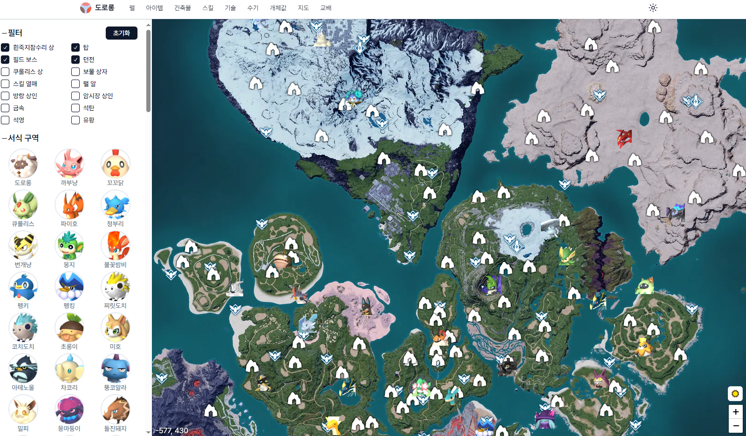Screen dimensions: 746x436
Task: Select the 몽마둥이 pal habitat icon
Action: [69, 409]
